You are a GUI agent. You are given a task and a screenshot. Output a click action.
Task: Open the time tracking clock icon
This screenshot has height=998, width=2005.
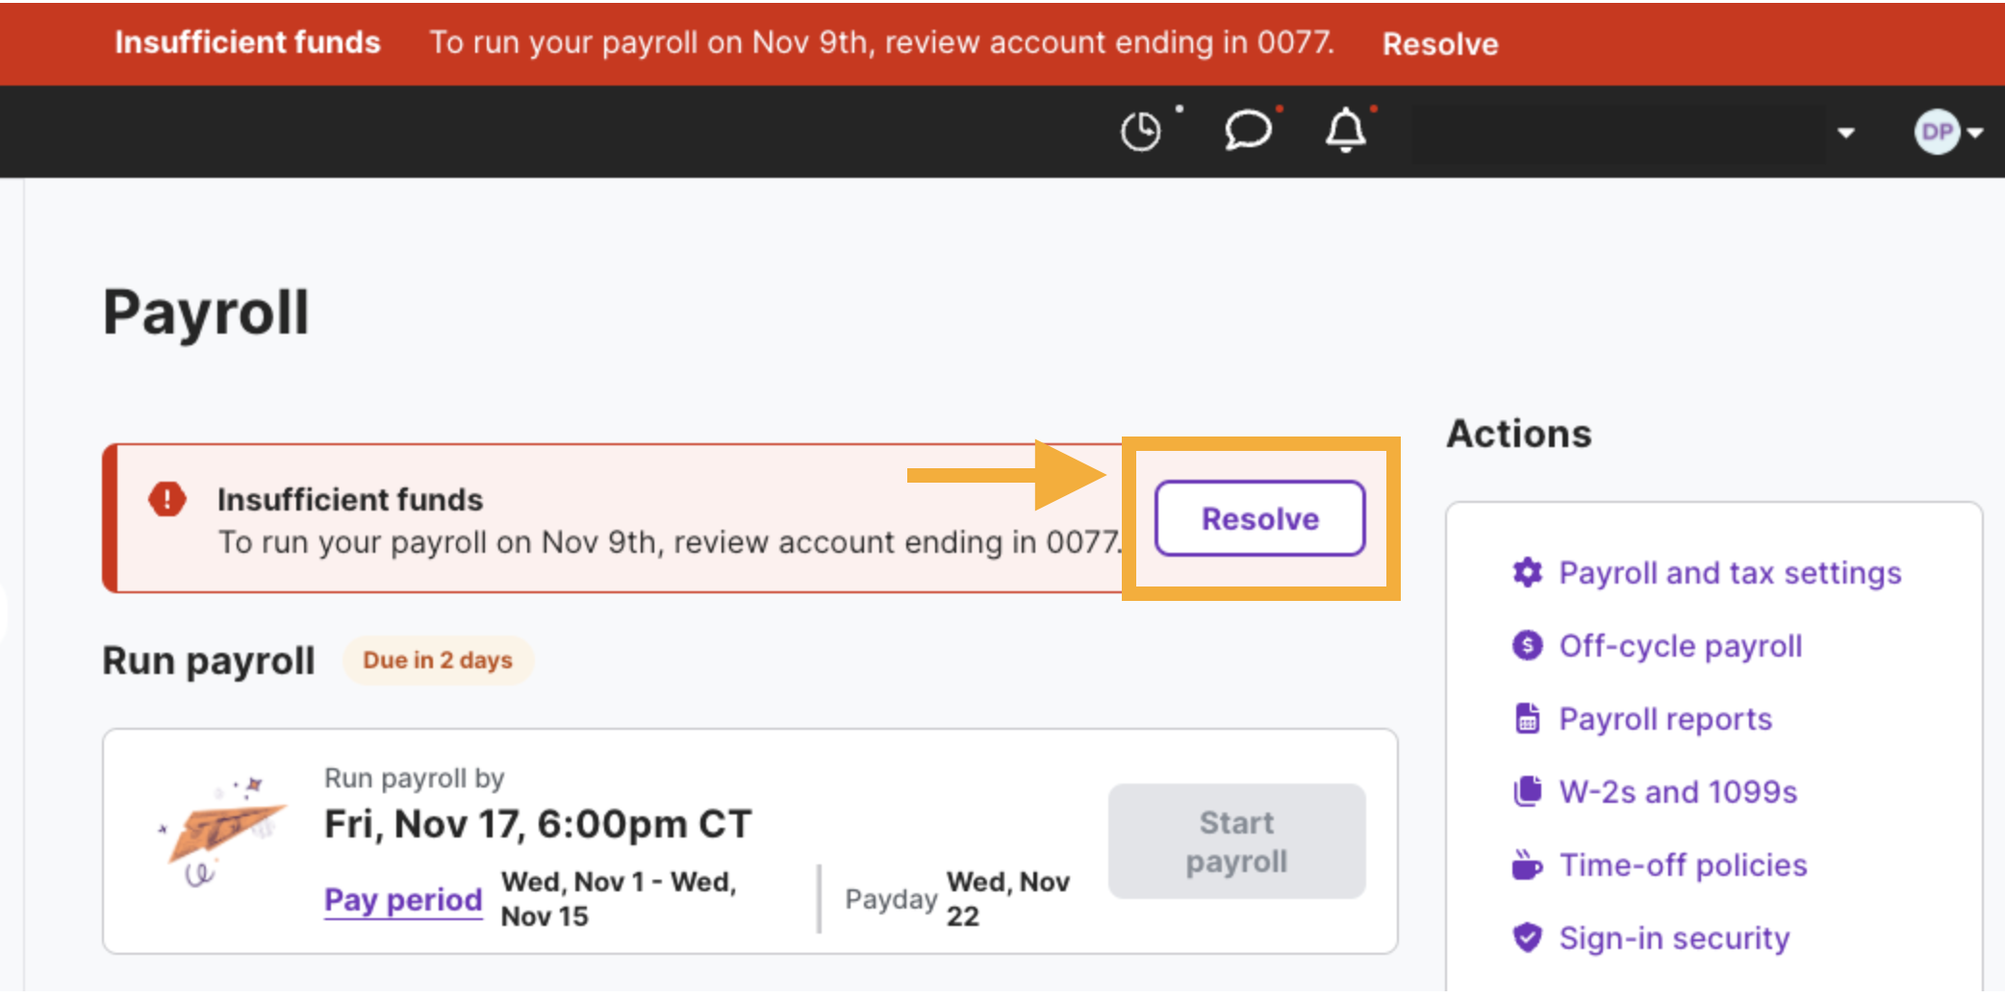(x=1141, y=131)
